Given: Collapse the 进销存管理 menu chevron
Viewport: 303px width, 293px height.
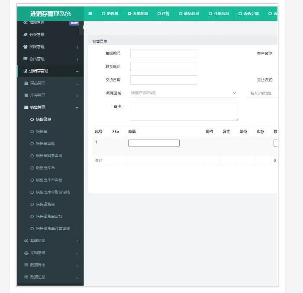Looking at the screenshot, I should click(x=77, y=72).
